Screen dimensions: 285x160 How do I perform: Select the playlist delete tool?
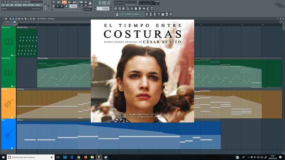pyautogui.click(x=16, y=19)
